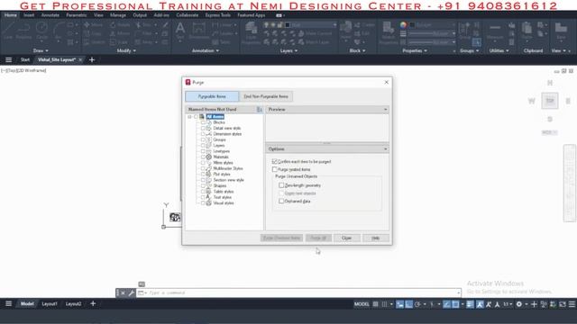Open the Express Tools ribbon tab
The image size is (577, 324).
218,15
